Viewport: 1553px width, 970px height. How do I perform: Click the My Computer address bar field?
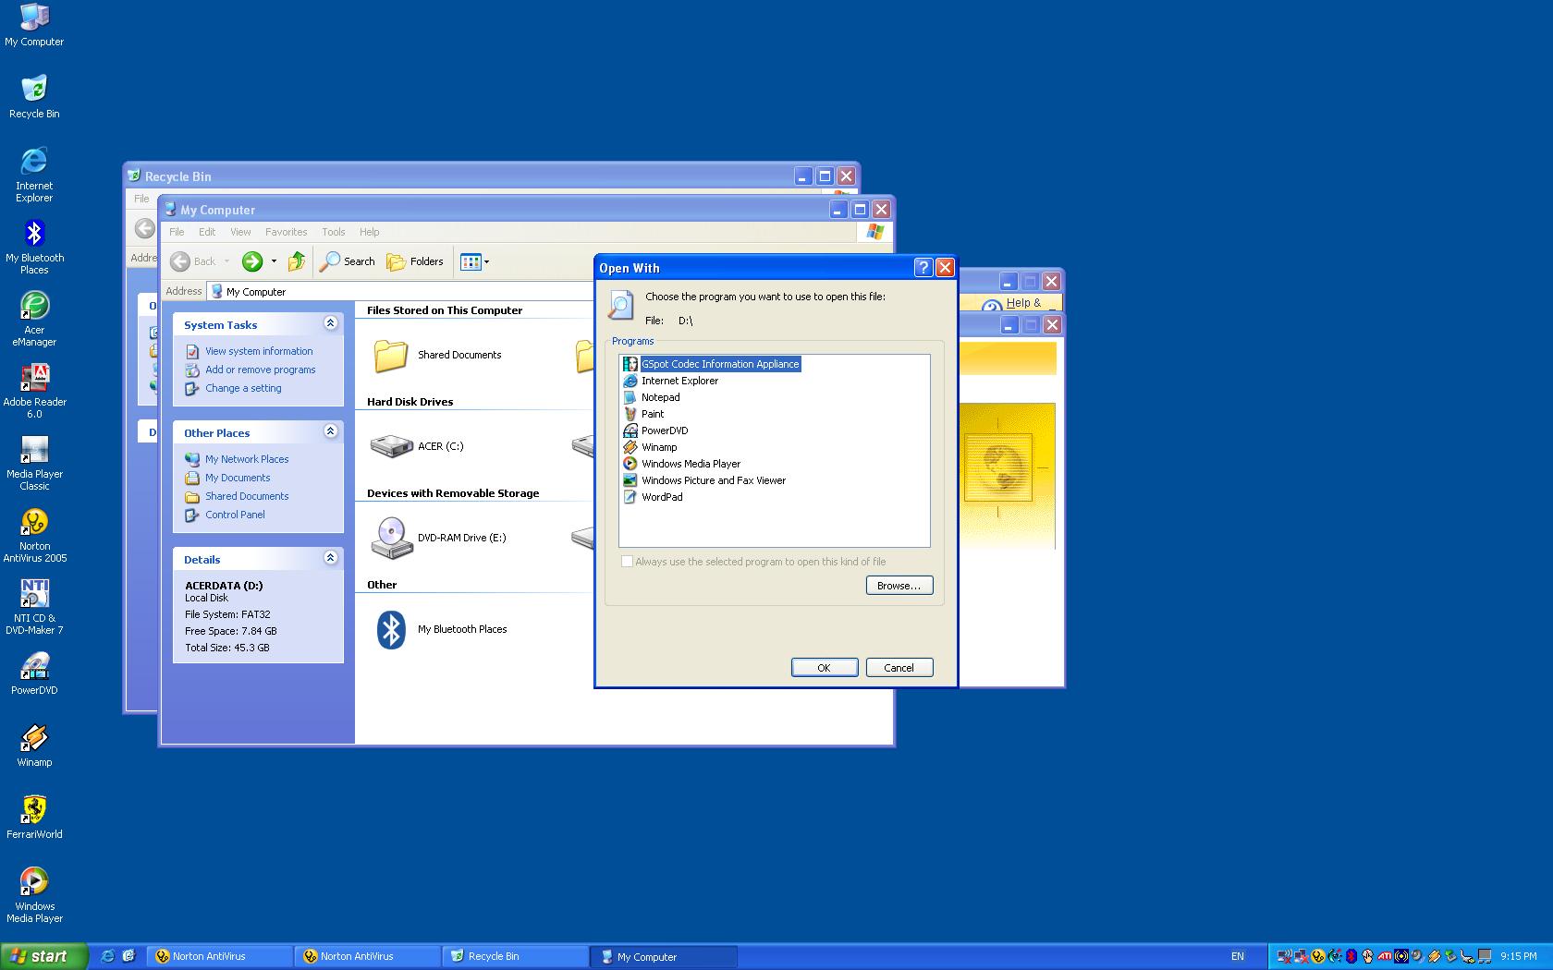coord(550,292)
